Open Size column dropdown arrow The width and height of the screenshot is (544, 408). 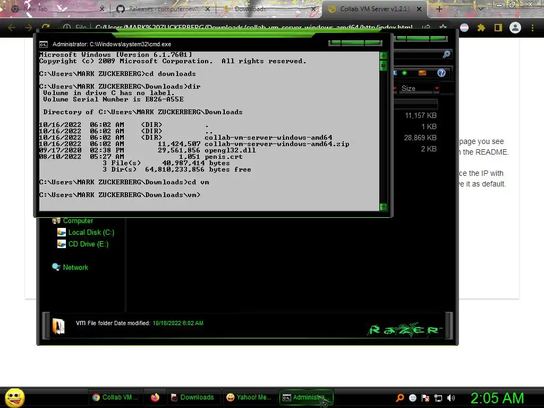437,89
